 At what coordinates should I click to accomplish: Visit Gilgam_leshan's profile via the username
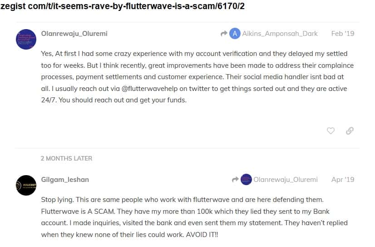65,180
